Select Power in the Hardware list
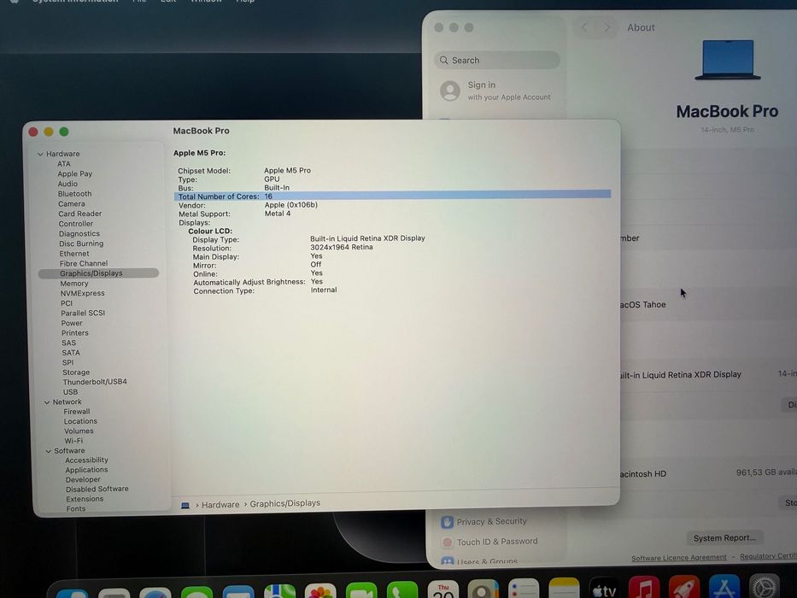The height and width of the screenshot is (598, 797). tap(72, 323)
